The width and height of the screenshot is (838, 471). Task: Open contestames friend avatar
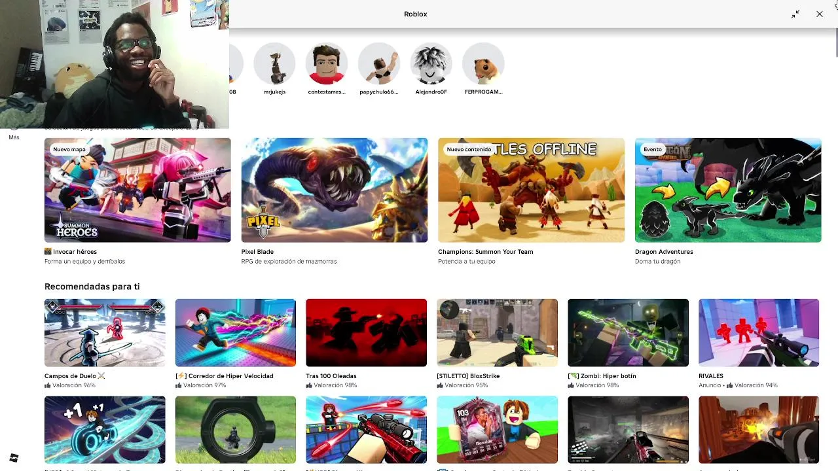(x=327, y=63)
